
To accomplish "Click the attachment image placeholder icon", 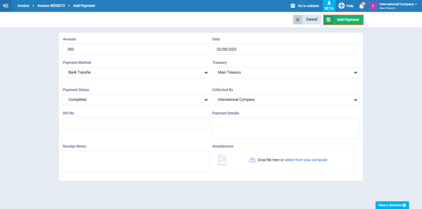I will coord(222,160).
